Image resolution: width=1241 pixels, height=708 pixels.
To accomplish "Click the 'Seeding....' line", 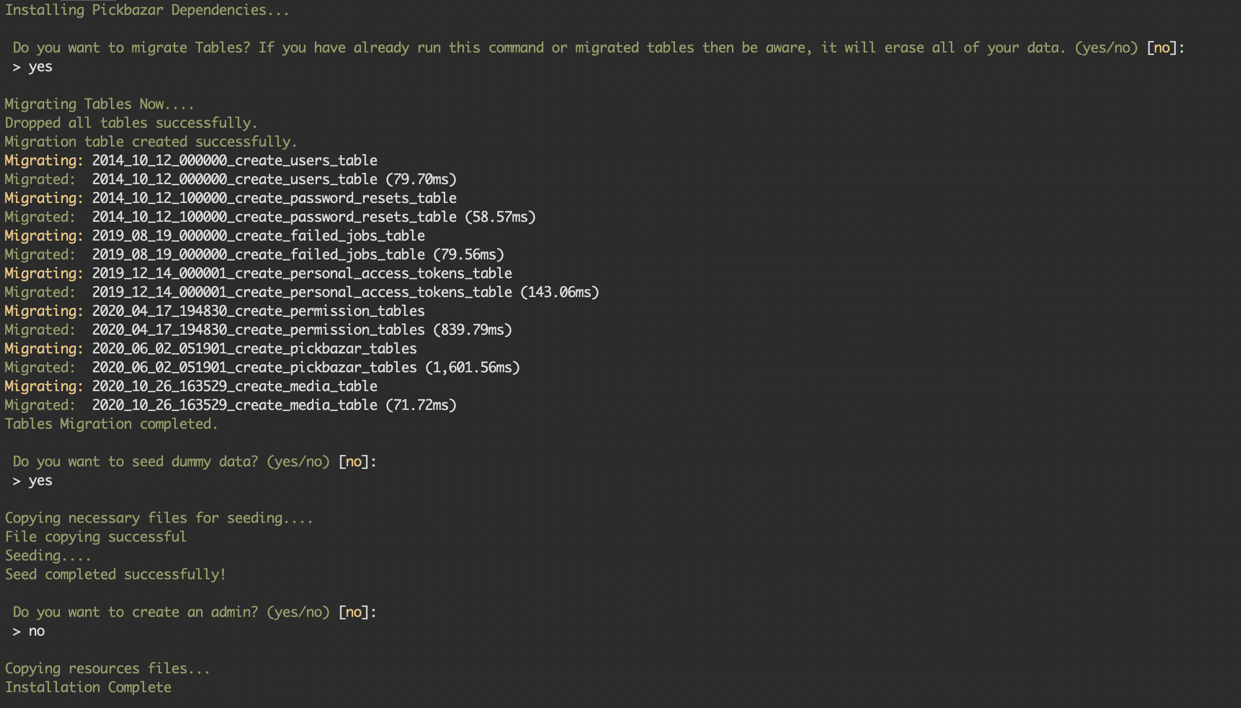I will click(x=48, y=556).
